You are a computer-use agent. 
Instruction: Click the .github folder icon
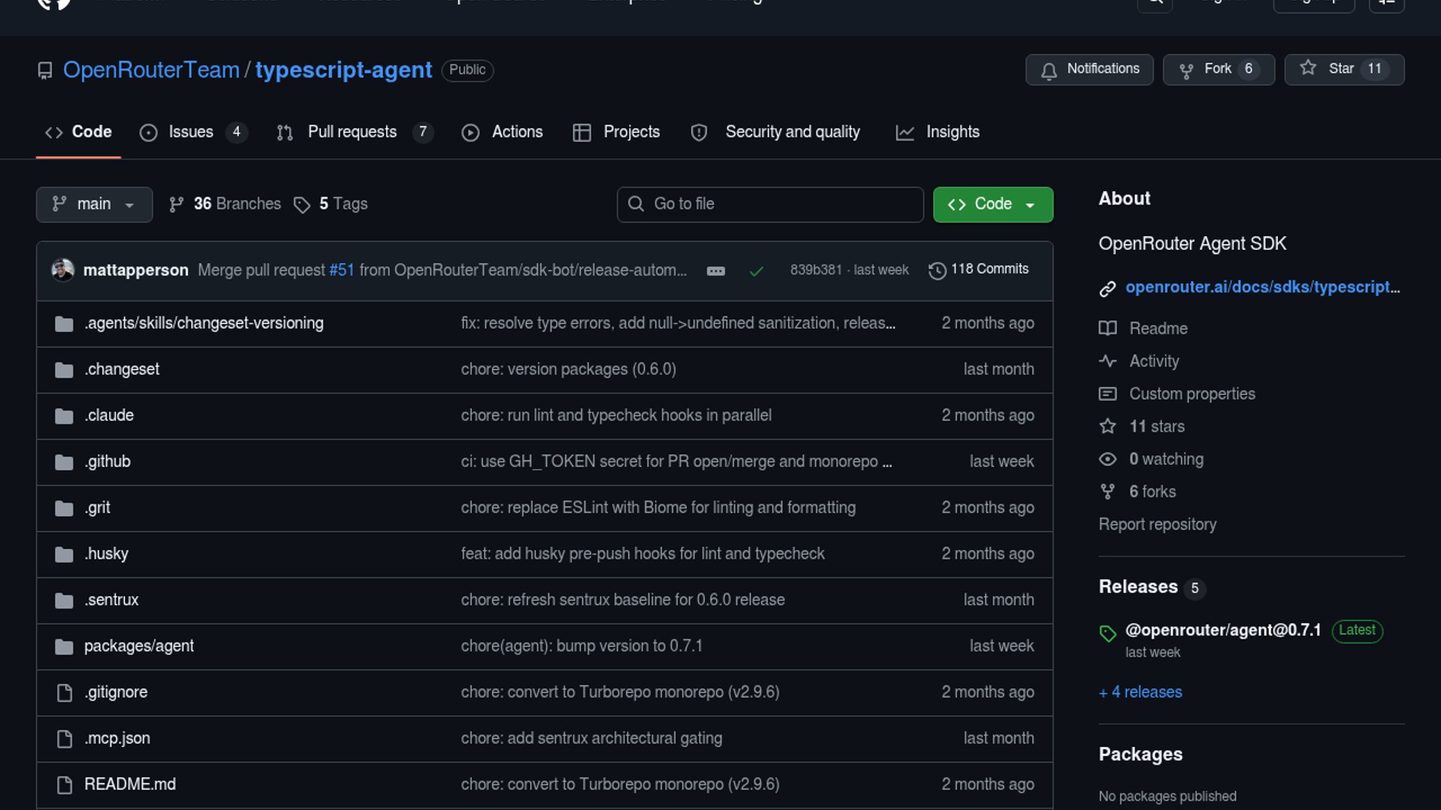click(64, 462)
